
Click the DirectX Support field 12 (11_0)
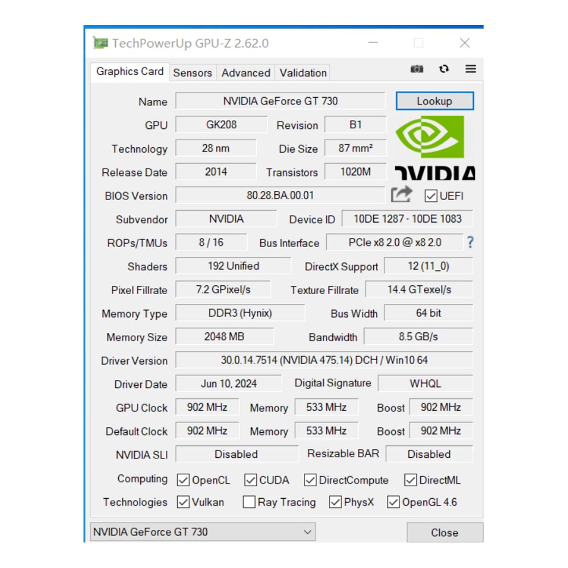[428, 266]
